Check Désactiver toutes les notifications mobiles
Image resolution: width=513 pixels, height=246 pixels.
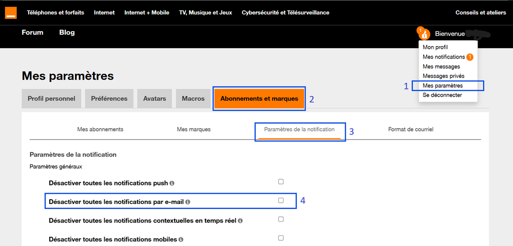(x=281, y=238)
